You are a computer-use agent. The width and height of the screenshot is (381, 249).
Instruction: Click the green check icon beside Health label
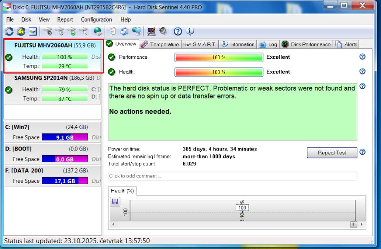111,72
